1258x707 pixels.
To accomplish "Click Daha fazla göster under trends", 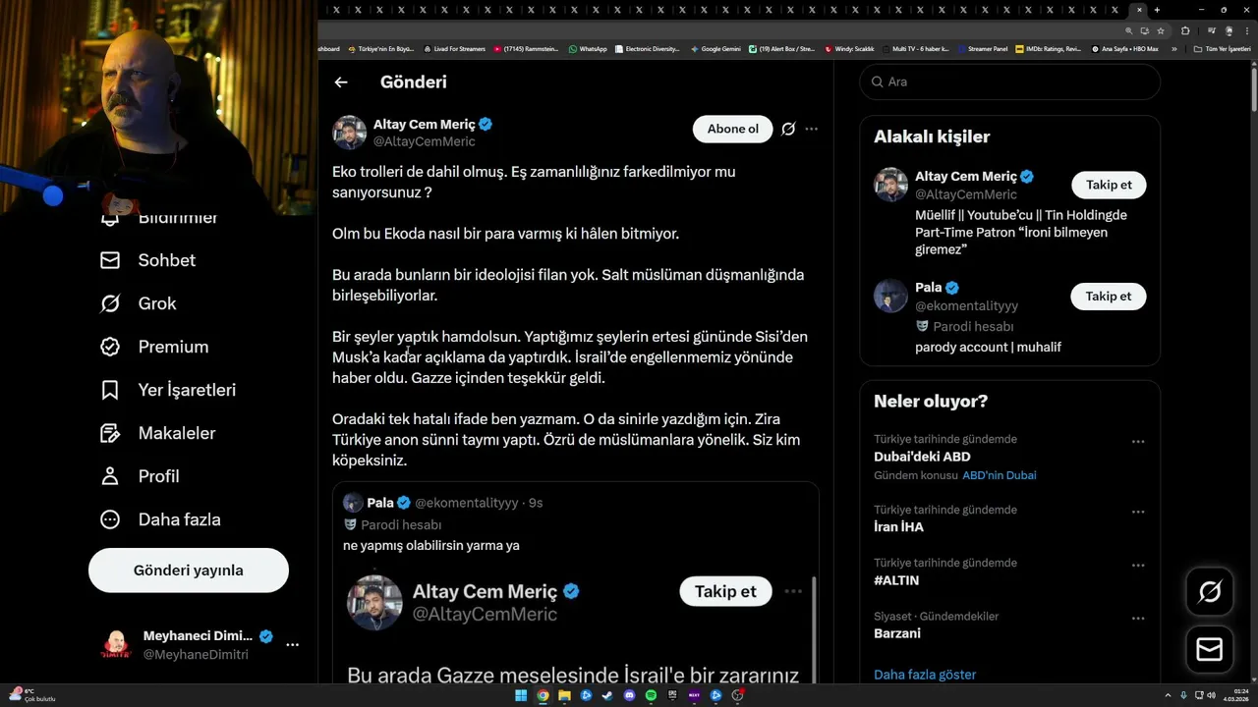I will (925, 675).
